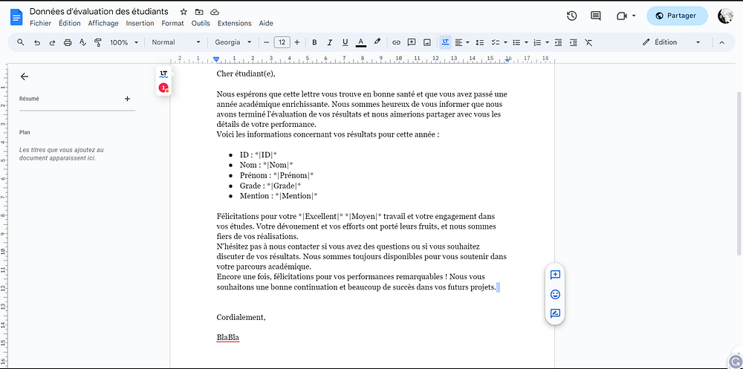Toggle italic formatting
The width and height of the screenshot is (743, 369).
pyautogui.click(x=330, y=42)
